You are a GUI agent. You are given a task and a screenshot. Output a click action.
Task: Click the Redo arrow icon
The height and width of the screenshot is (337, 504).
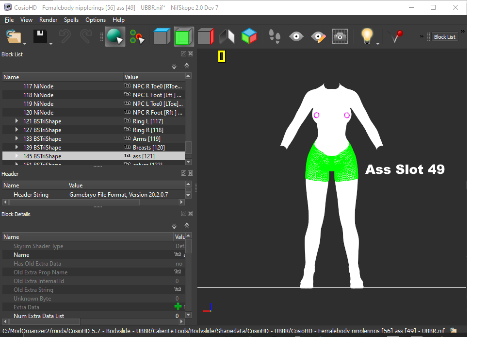click(x=85, y=36)
